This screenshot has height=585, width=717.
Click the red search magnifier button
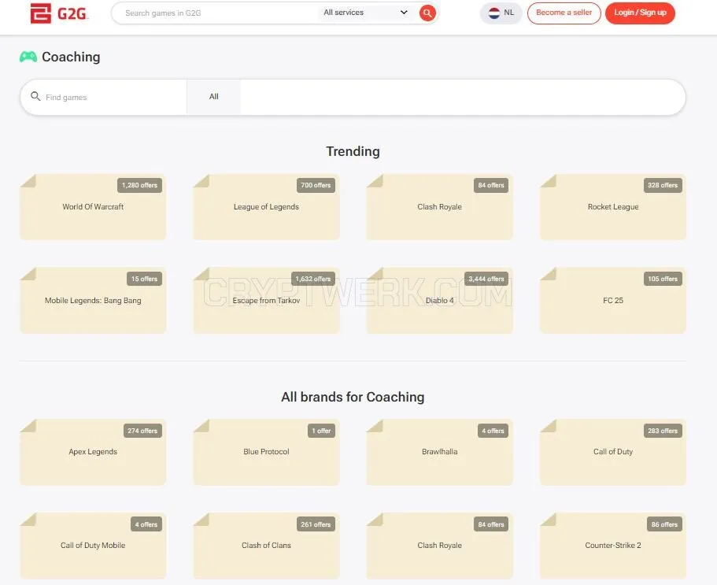427,13
